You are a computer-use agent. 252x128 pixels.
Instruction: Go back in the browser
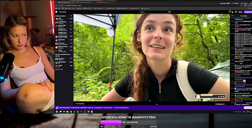pos(56,5)
